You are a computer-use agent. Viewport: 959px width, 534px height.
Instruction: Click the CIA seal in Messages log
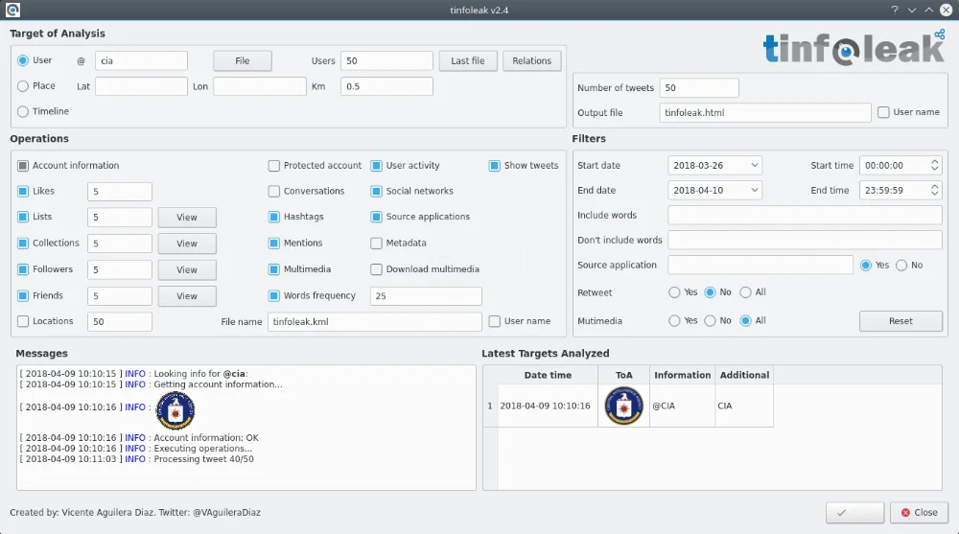click(175, 410)
